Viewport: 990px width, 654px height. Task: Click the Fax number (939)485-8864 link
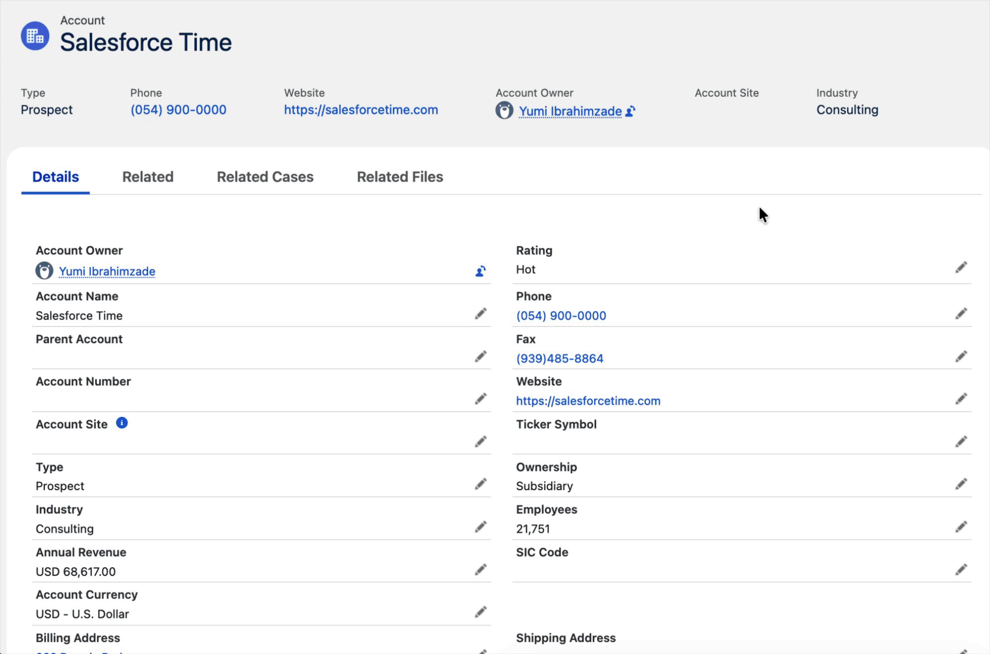[x=559, y=358]
